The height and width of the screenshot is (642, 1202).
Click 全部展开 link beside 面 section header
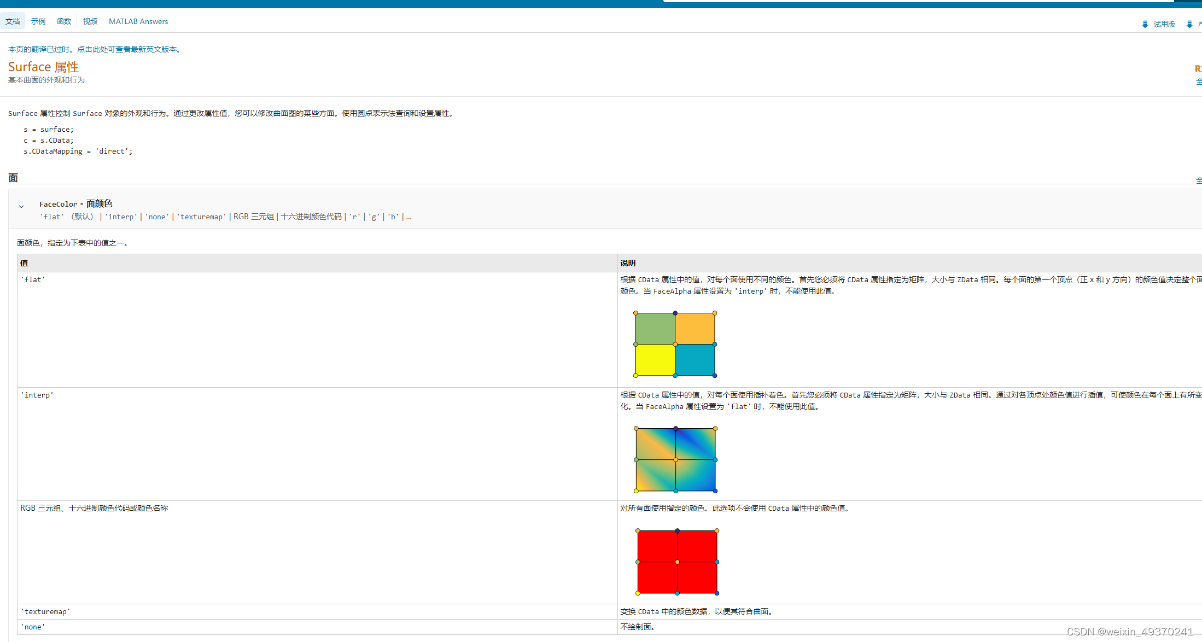pos(1199,180)
